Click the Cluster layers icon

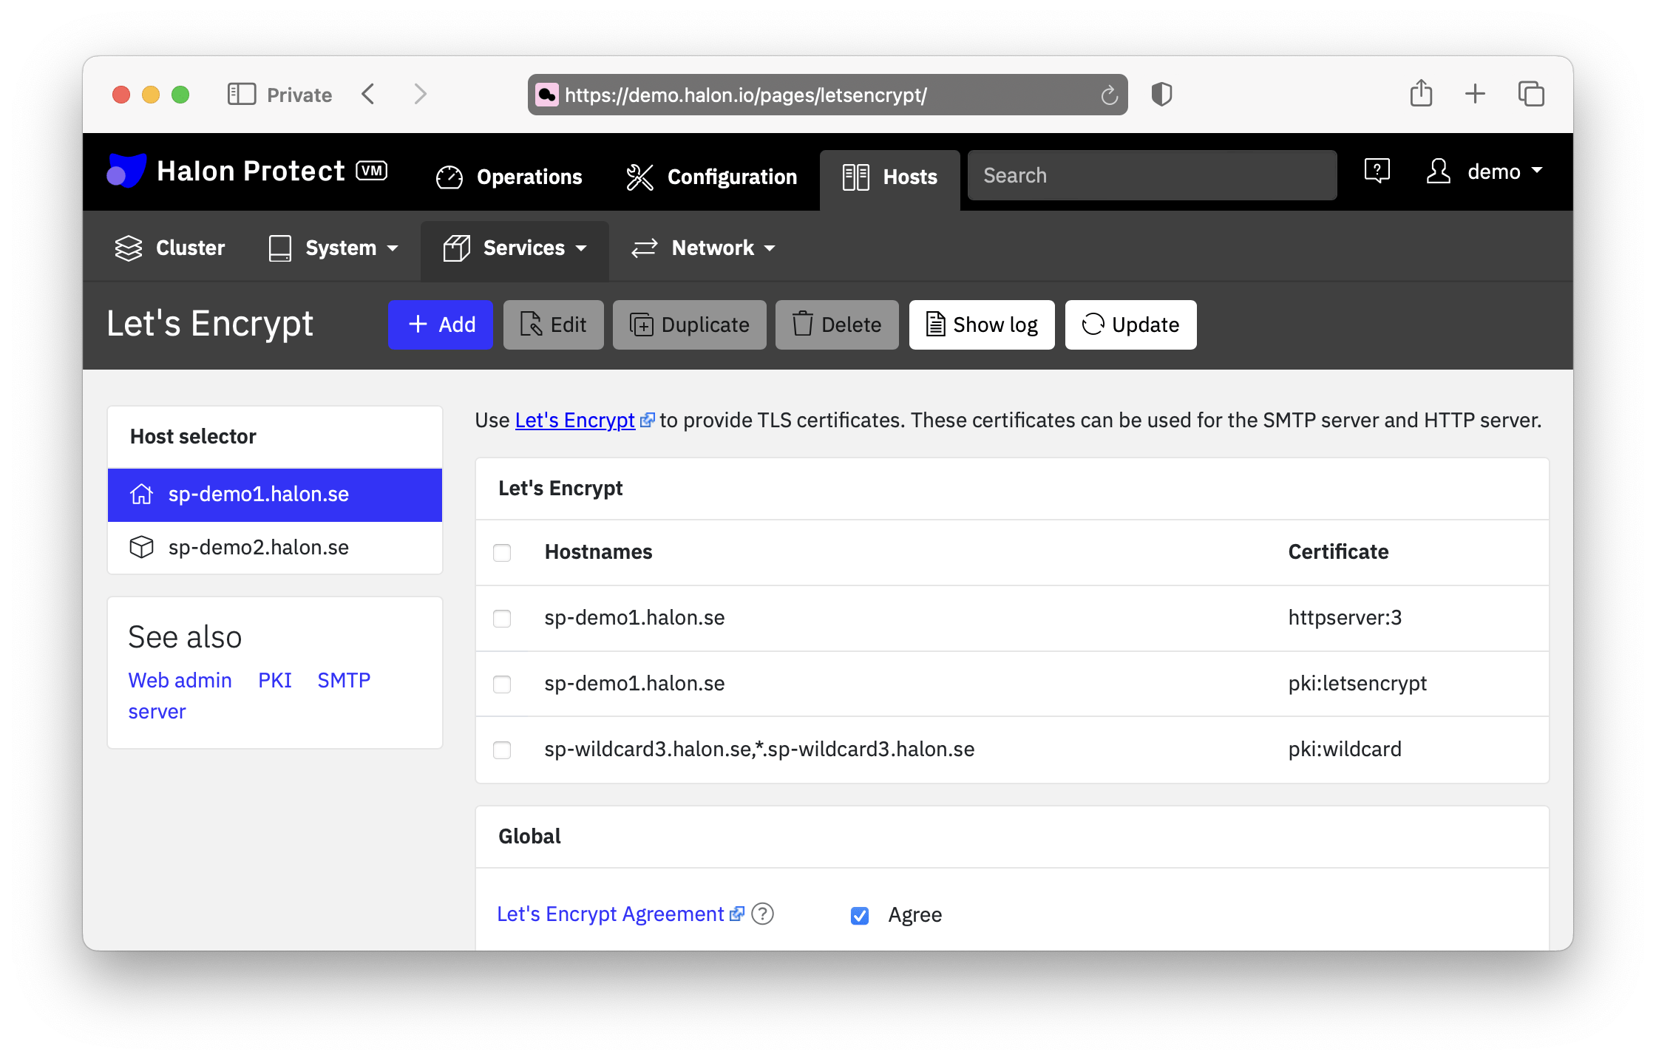pos(128,248)
